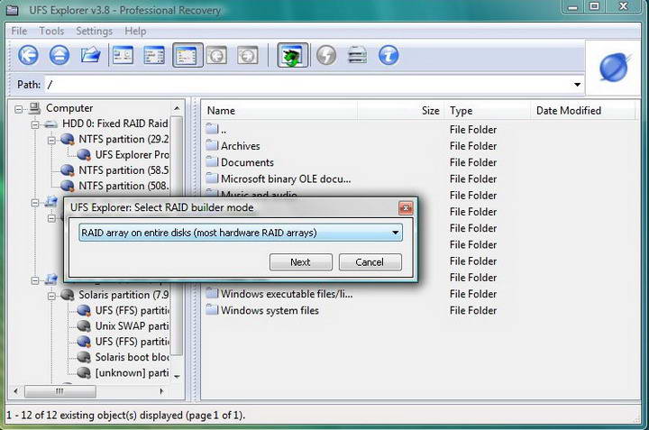Image resolution: width=649 pixels, height=430 pixels.
Task: Click the status bar objects displayed text
Action: (126, 415)
